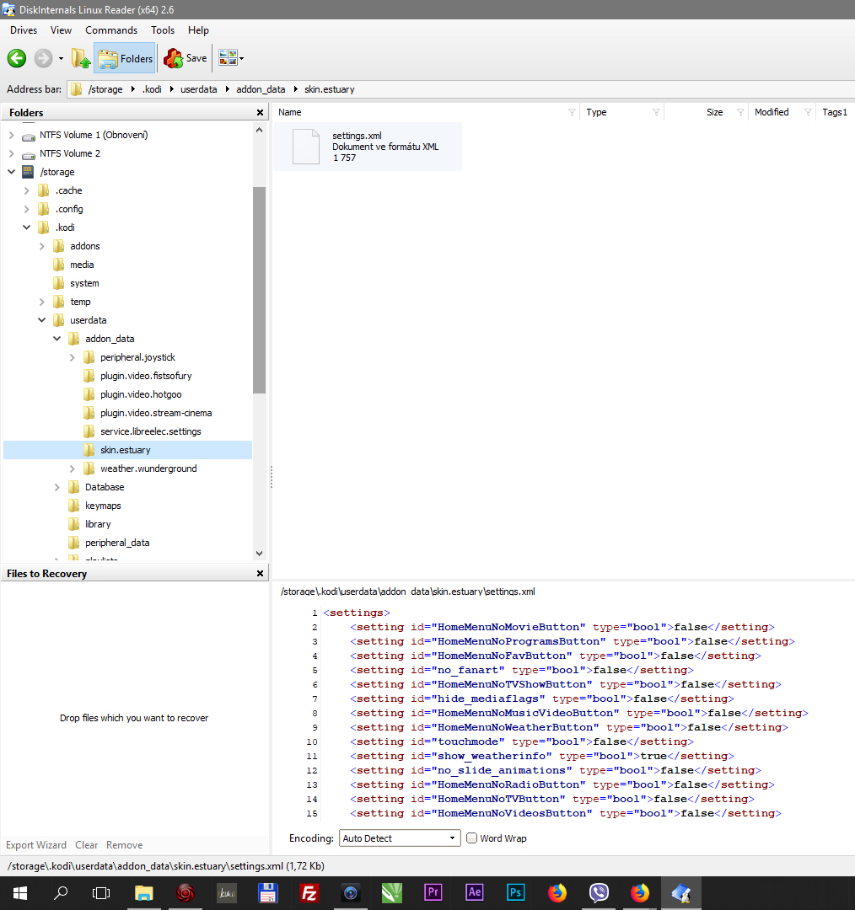
Task: Open Premiere Pro from the taskbar
Action: tap(433, 893)
